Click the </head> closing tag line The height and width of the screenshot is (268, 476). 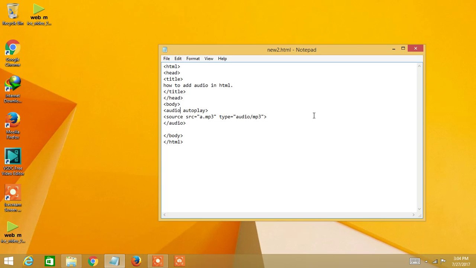[173, 98]
